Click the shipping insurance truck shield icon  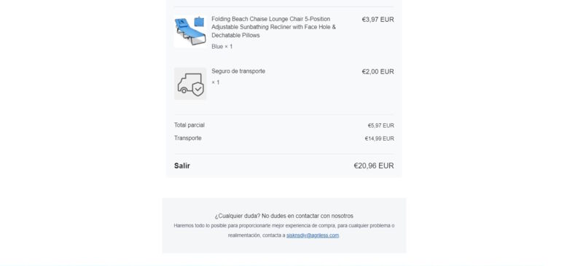[190, 84]
